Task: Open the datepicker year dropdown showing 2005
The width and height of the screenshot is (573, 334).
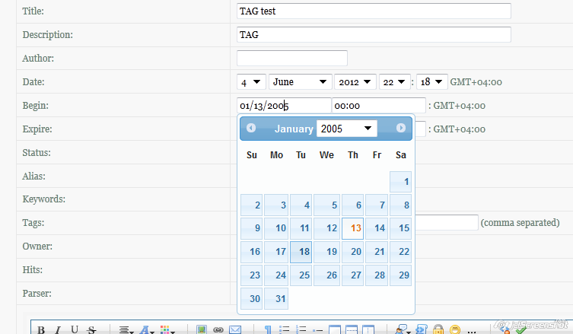Action: pyautogui.click(x=347, y=129)
